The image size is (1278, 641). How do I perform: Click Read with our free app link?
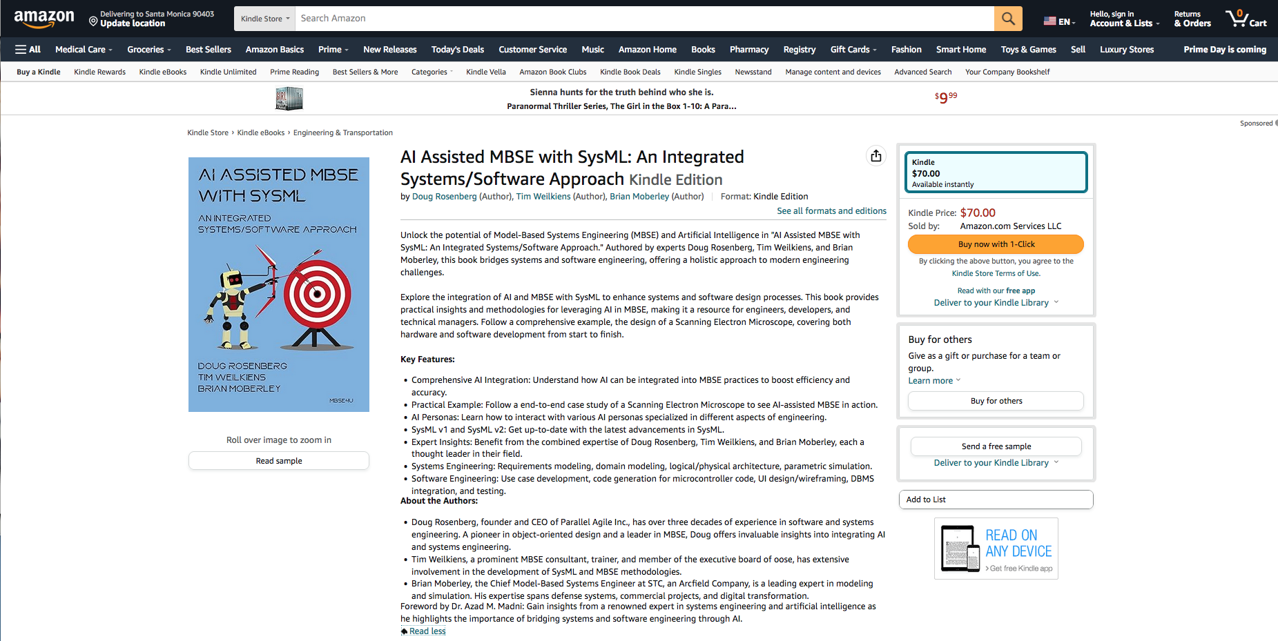click(x=996, y=291)
